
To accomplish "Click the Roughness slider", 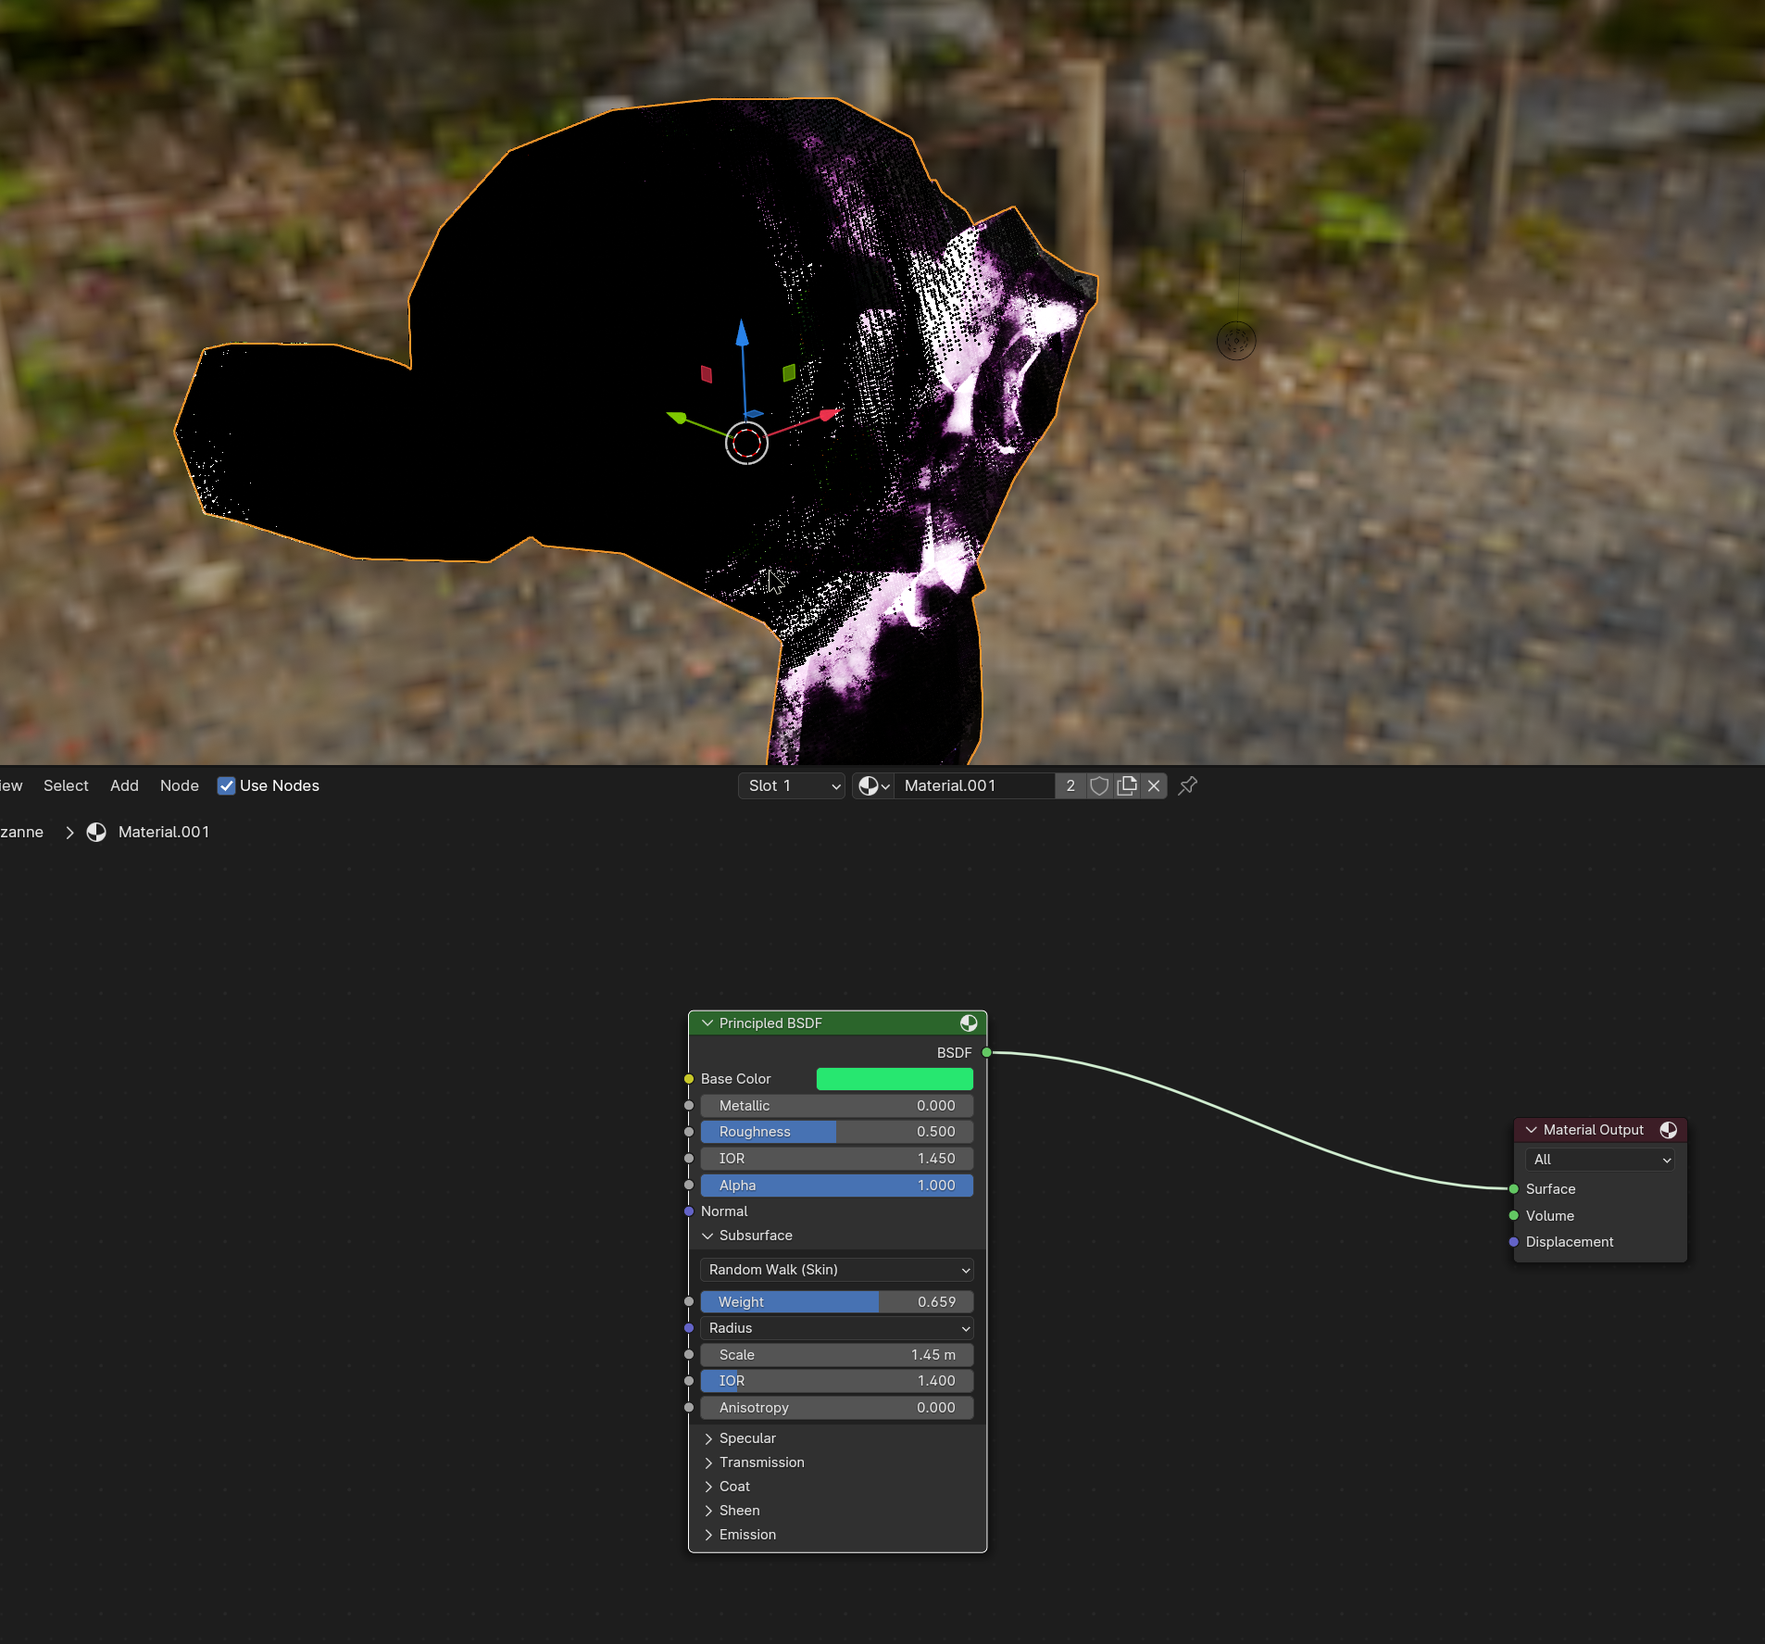I will pos(837,1132).
